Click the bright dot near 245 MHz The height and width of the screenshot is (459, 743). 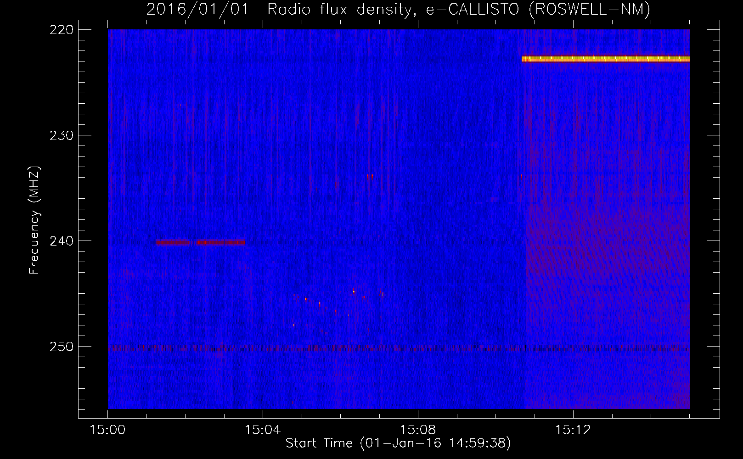coord(354,291)
